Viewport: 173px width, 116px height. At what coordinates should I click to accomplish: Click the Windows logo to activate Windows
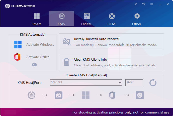18,45
